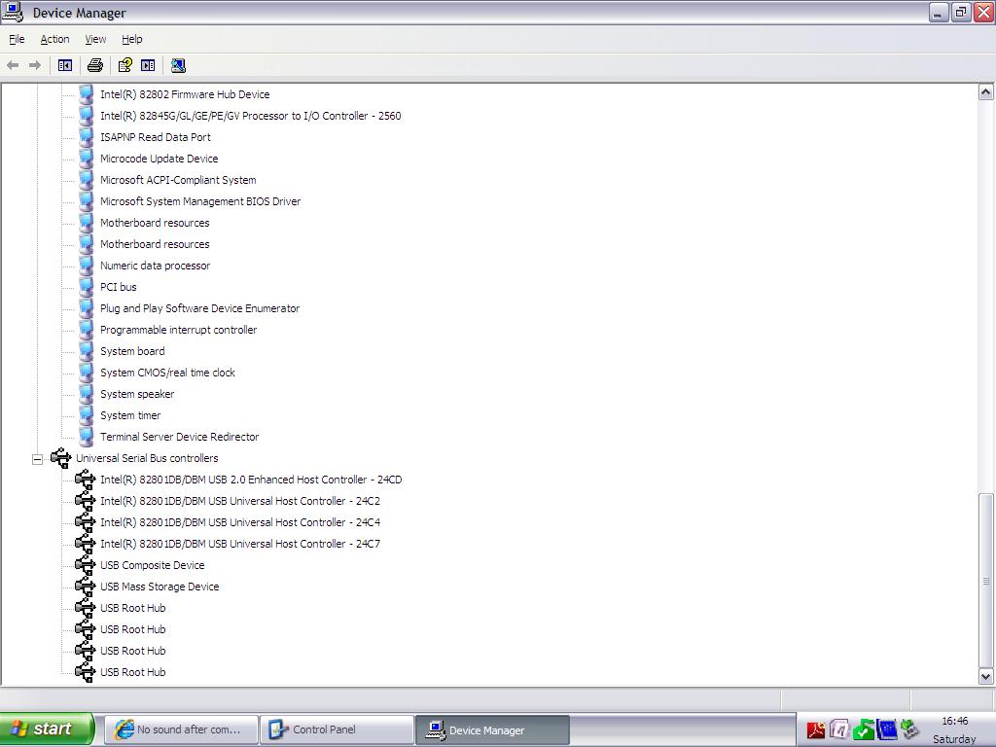
Task: Collapse Universal Serial Bus controllers node
Action: tap(38, 459)
